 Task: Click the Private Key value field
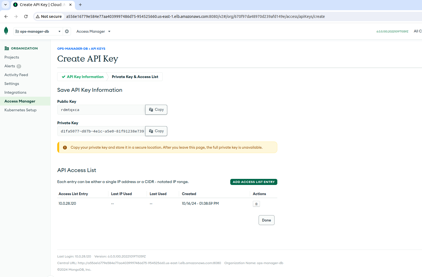coord(101,131)
